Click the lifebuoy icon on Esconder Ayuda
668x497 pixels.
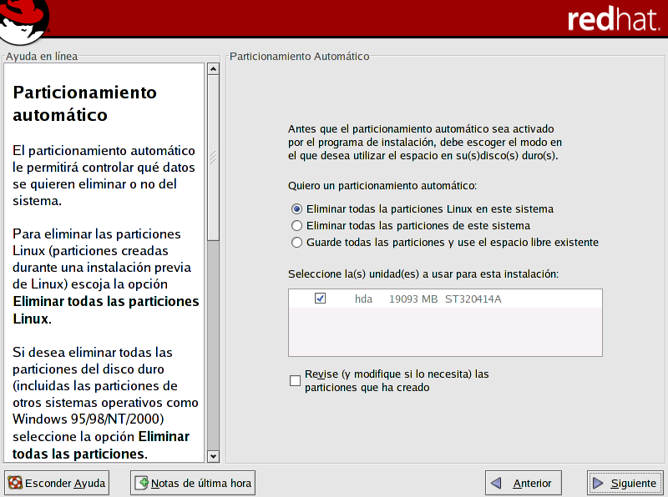click(x=15, y=483)
